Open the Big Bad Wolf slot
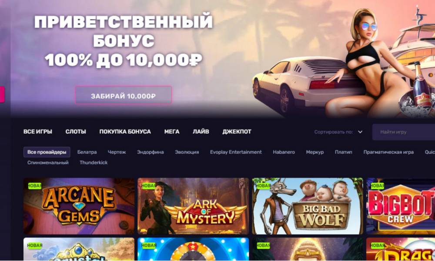The image size is (435, 261). pos(308,206)
